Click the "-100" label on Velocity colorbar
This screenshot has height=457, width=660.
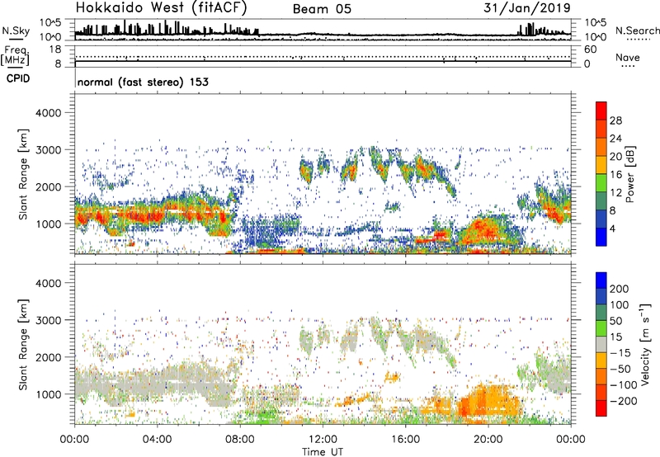click(624, 385)
